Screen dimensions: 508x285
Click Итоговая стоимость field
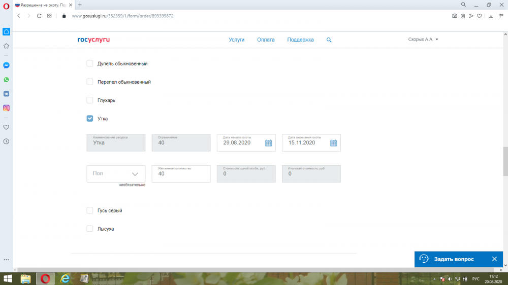[x=311, y=174]
